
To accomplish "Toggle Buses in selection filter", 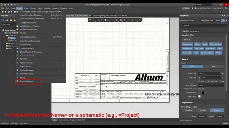I will pyautogui.click(x=205, y=44).
